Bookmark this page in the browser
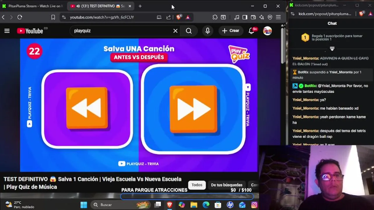Viewport: 374px width, 210px height. point(53,17)
